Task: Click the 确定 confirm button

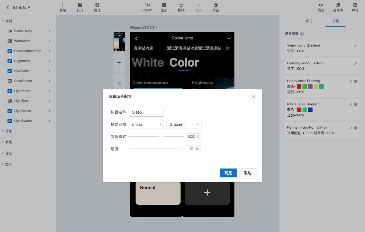Action: pos(228,173)
